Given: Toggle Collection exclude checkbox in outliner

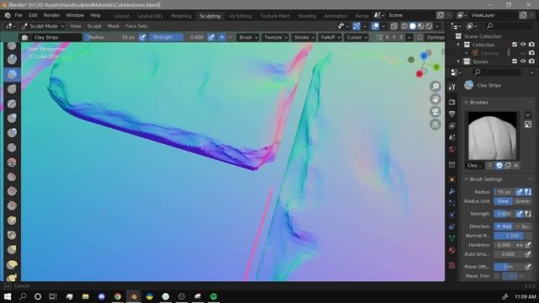Looking at the screenshot, I should point(515,45).
